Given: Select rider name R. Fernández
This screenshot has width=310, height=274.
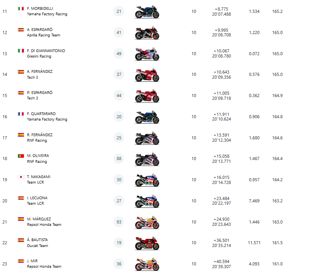Looking at the screenshot, I should (x=40, y=135).
